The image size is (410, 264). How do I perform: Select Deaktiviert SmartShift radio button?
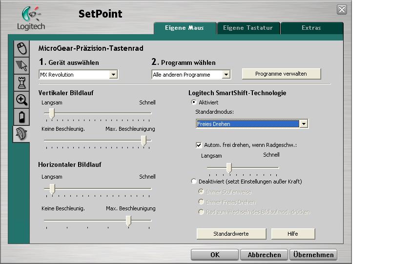click(194, 181)
